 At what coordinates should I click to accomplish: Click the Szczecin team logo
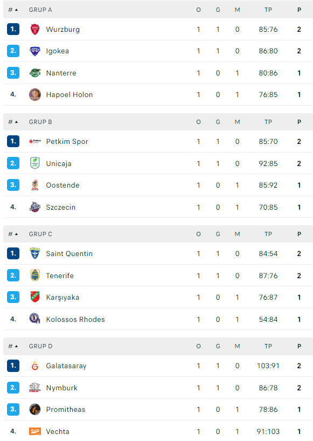35,207
